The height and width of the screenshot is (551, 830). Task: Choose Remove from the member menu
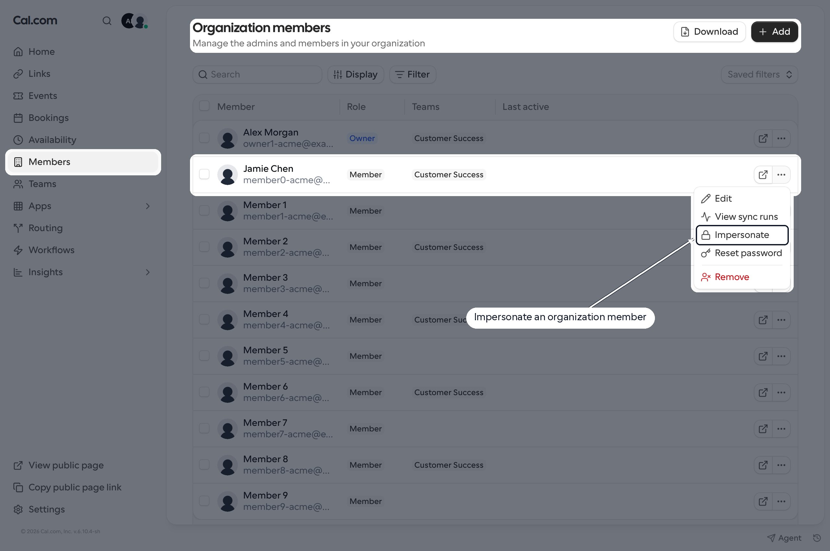pyautogui.click(x=742, y=277)
